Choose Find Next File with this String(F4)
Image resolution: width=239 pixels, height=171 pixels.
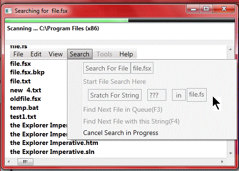tap(131, 121)
